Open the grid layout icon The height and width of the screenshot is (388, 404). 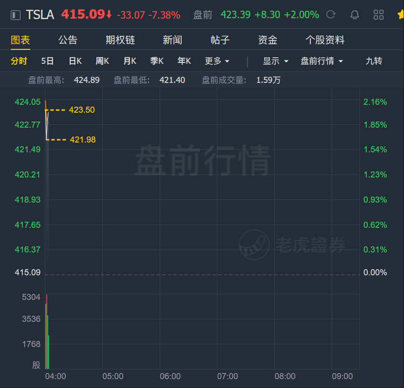(x=378, y=15)
